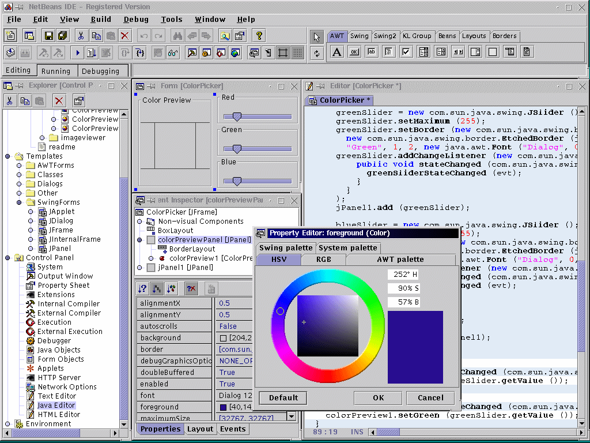Image resolution: width=590 pixels, height=443 pixels.
Task: Click the AWT OK Button component icon
Action: coord(354,52)
